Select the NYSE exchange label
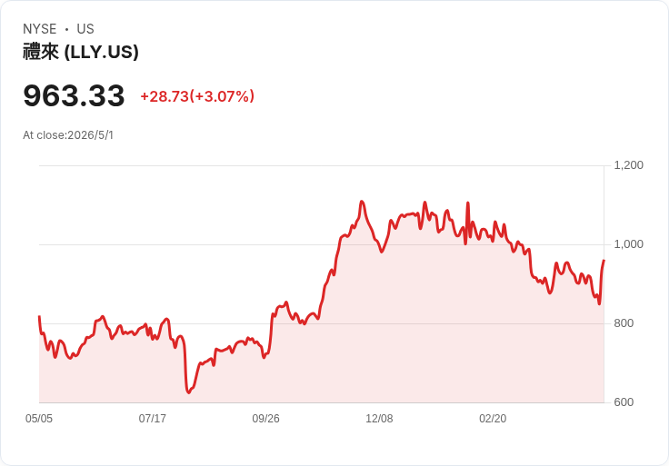Screen dimensions: 669x466 pyautogui.click(x=40, y=29)
